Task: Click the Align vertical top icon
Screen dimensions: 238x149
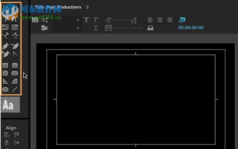Action: click(x=16, y=135)
